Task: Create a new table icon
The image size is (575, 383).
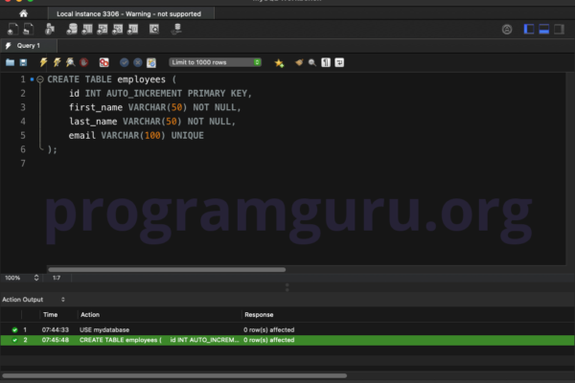Action: tap(87, 29)
